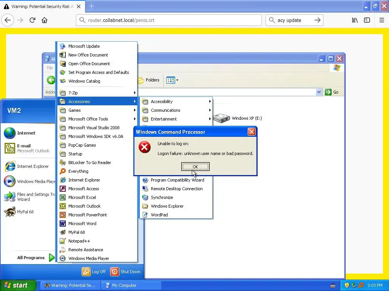Expand the 7-Zip submenu
This screenshot has height=291, width=389.
pos(97,93)
